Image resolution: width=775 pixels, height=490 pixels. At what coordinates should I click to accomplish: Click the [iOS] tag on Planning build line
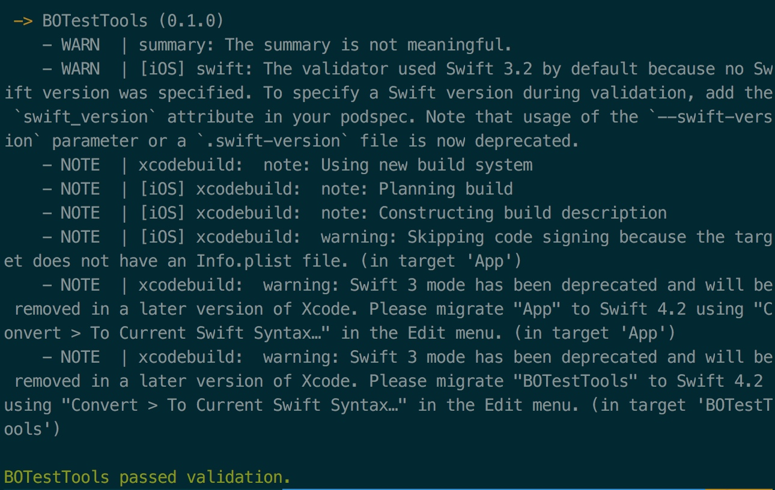162,189
